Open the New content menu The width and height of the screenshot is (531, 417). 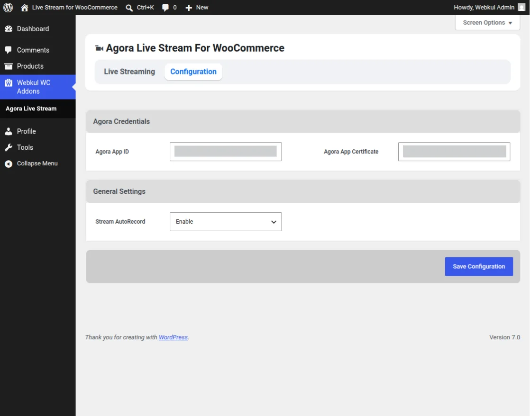pos(202,8)
